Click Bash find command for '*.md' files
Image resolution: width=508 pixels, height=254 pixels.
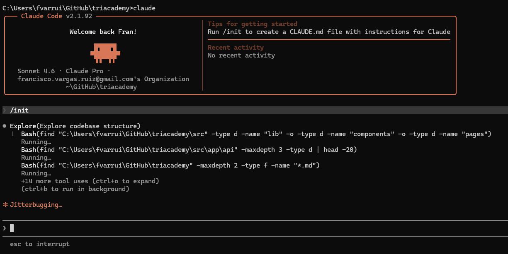pyautogui.click(x=170, y=165)
